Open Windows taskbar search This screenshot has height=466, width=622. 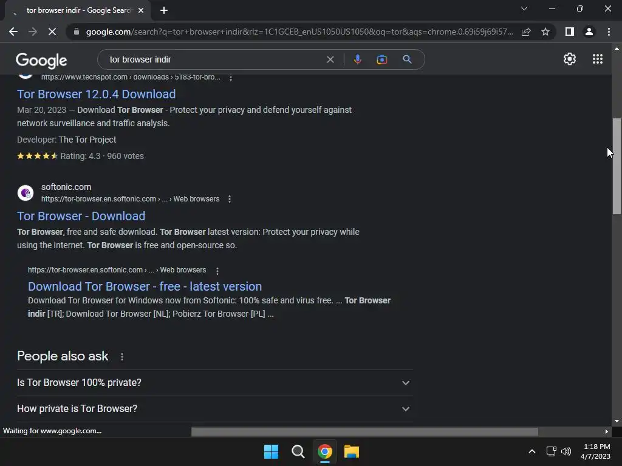298,451
